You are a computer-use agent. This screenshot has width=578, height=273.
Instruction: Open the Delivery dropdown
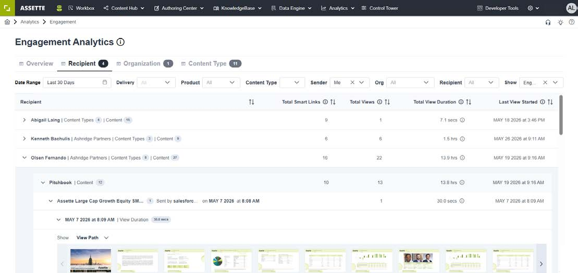(x=156, y=82)
